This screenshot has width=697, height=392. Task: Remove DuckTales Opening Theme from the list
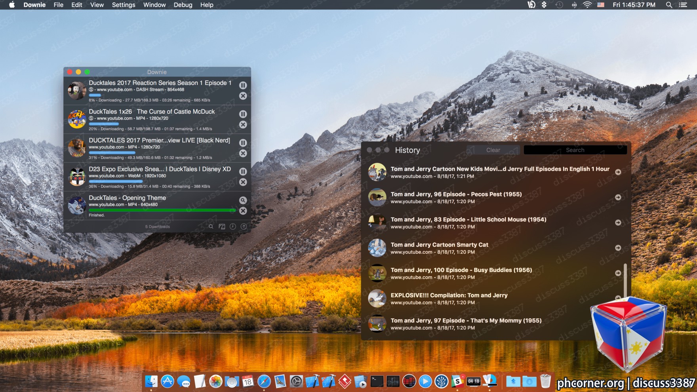243,211
